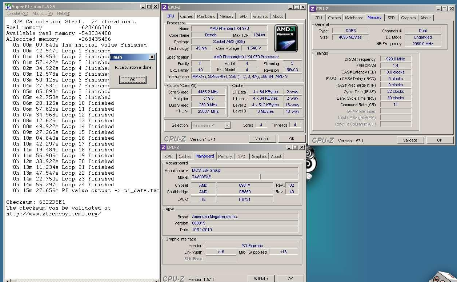Switch to SPD tab in CPU window
Image resolution: width=457 pixels, height=282 pixels.
(243, 16)
